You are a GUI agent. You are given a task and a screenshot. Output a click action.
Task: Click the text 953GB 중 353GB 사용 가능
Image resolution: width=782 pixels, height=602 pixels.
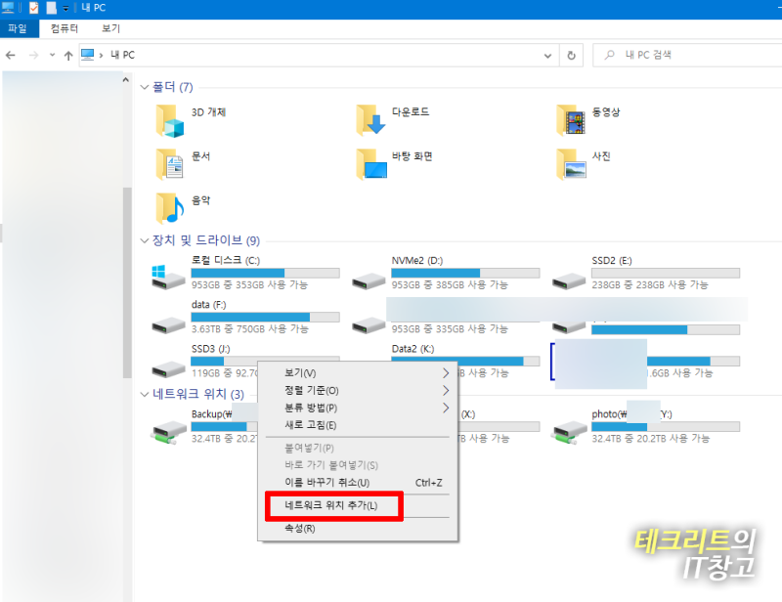coord(249,284)
